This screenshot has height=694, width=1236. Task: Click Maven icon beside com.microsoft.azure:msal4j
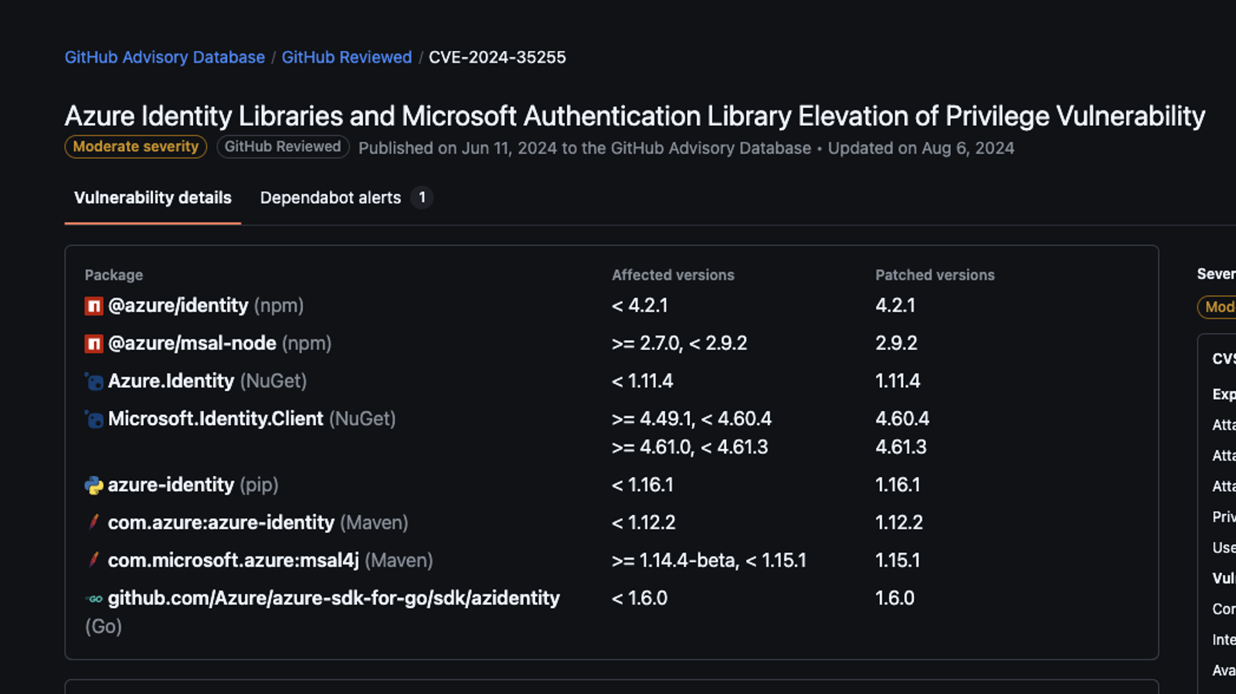[x=93, y=560]
